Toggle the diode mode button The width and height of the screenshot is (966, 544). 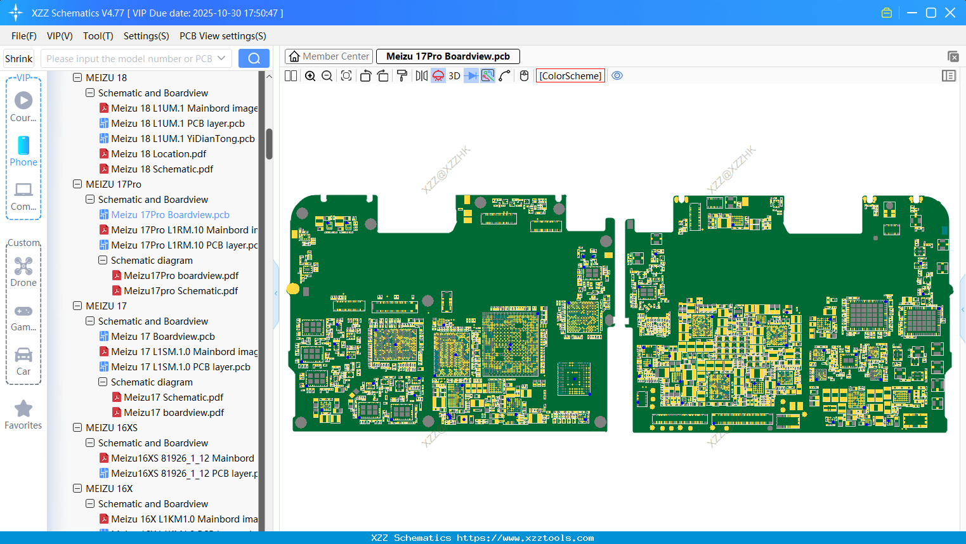pos(471,76)
